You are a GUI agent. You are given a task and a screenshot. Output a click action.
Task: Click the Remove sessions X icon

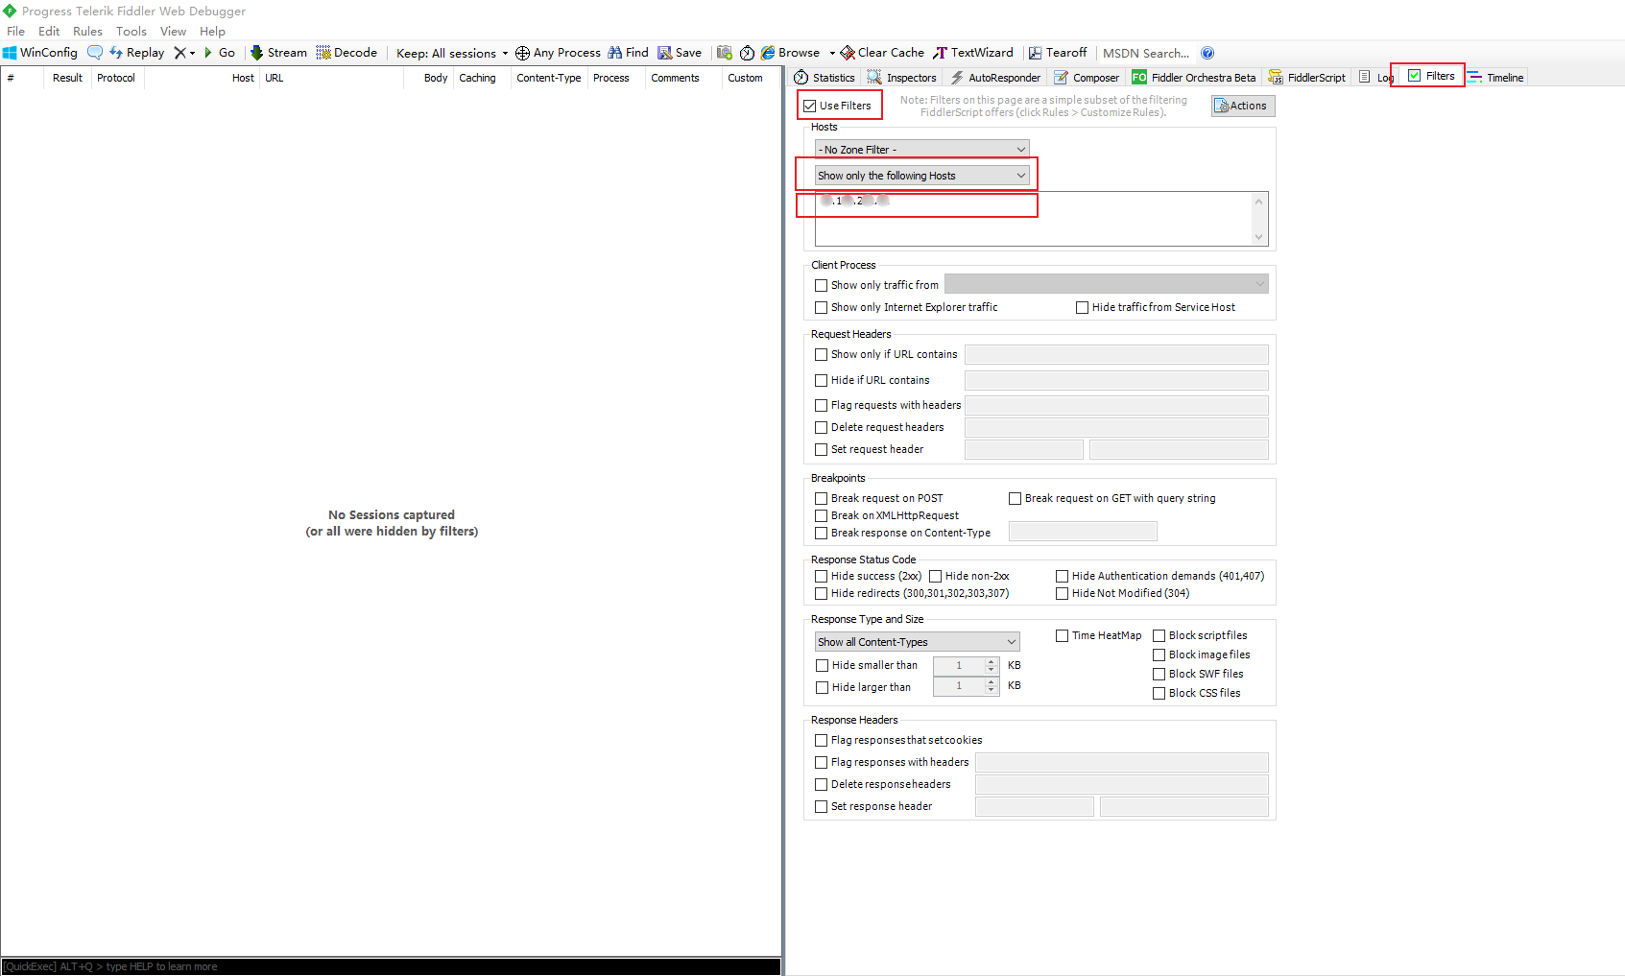(179, 53)
